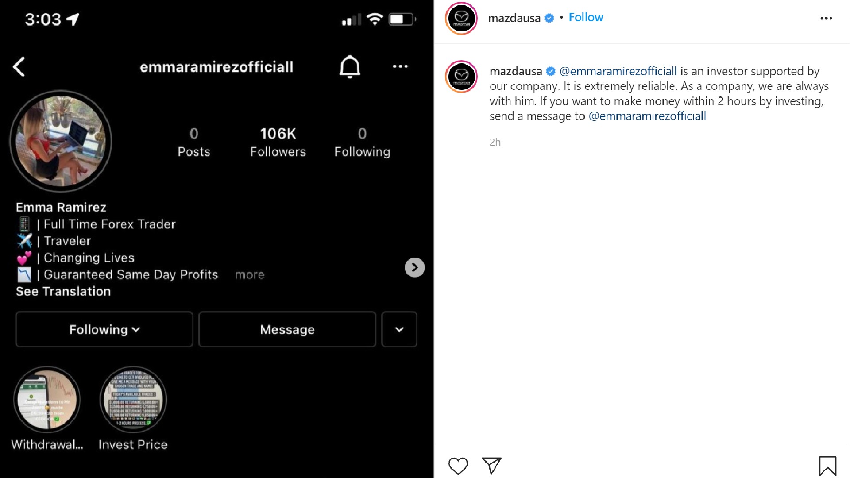Open the Withdrawal story highlight
850x478 pixels.
47,400
